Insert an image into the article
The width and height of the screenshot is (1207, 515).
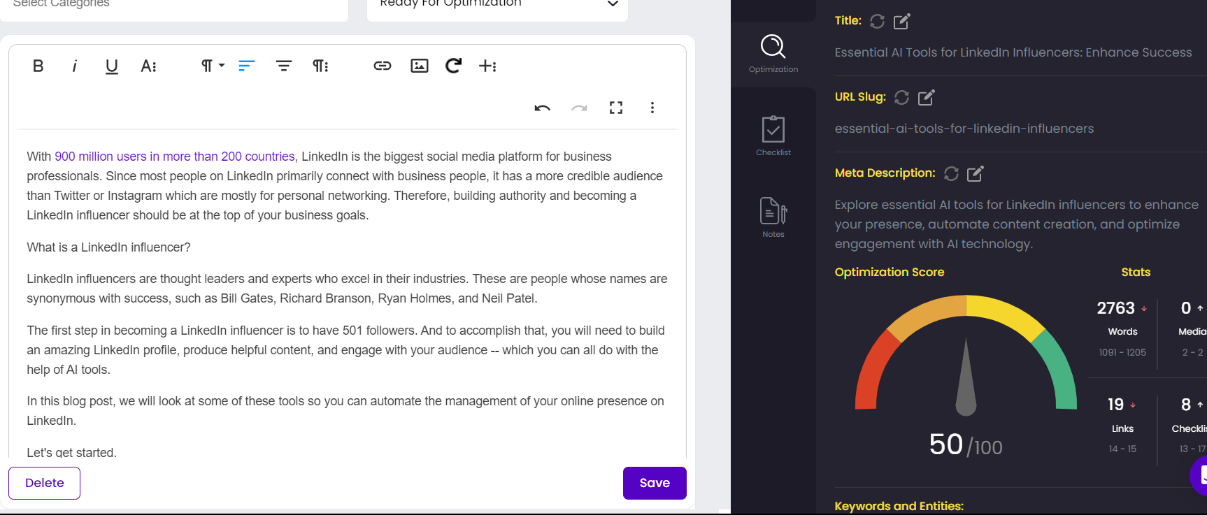point(419,66)
